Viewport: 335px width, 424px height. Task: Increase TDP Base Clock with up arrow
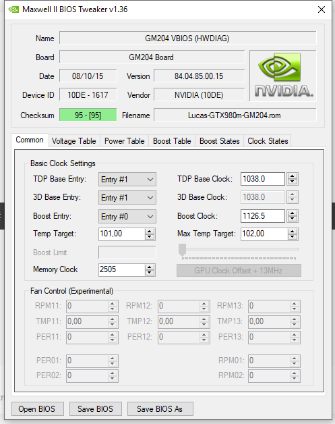[x=293, y=176]
